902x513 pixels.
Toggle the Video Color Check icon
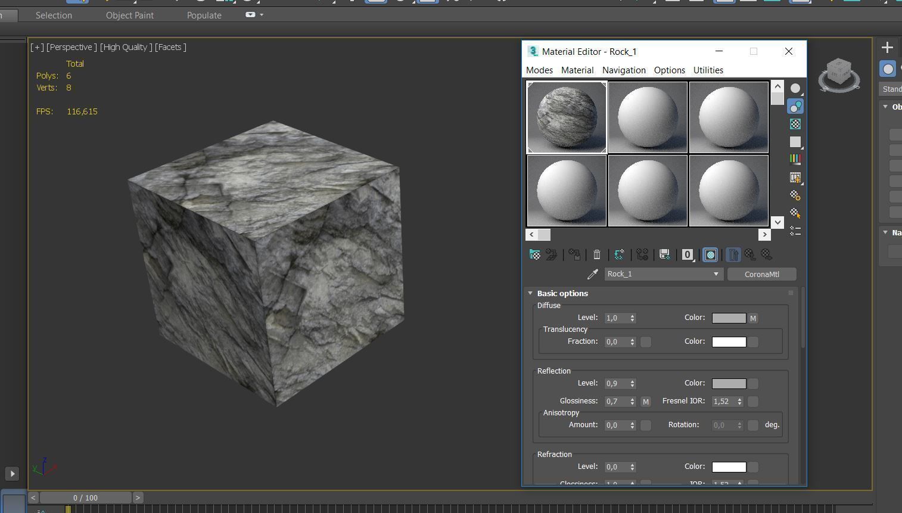click(x=795, y=159)
